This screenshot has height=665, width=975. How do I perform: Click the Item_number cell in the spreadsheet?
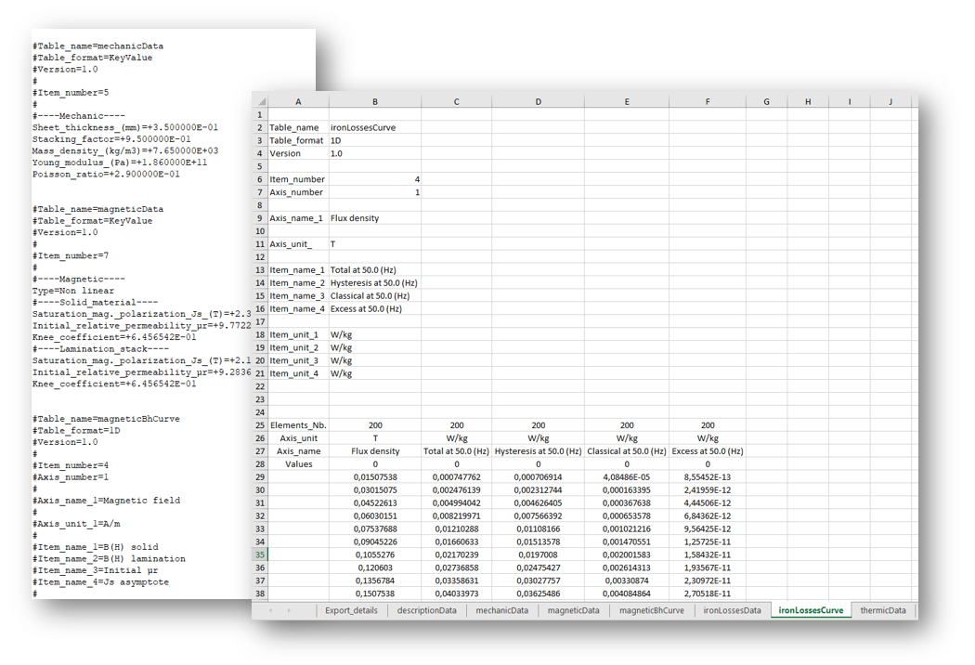coord(298,179)
